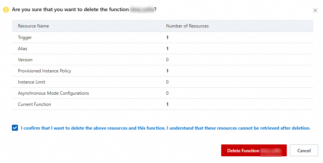The height and width of the screenshot is (163, 323).
Task: Click the Asynchronous Mode Configurations row
Action: [x=53, y=93]
